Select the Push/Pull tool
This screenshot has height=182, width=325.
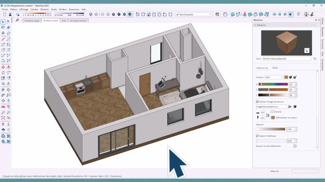[9, 67]
